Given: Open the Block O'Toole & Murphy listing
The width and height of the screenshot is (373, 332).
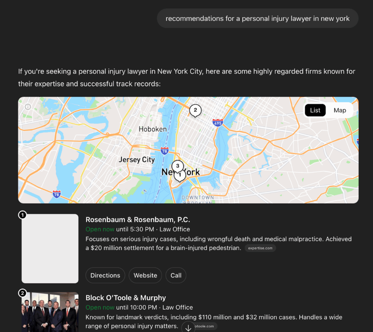Looking at the screenshot, I should coord(126,297).
